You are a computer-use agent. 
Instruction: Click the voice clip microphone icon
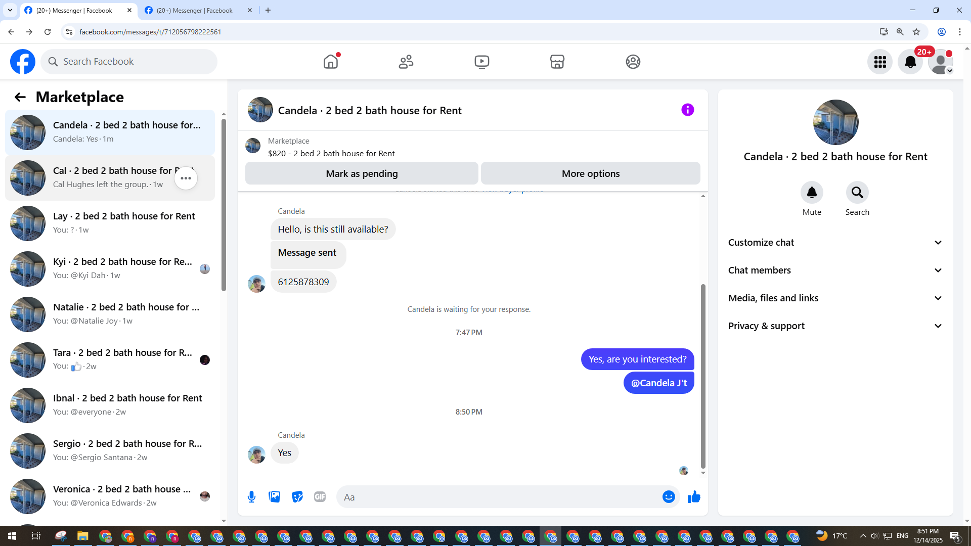point(251,497)
